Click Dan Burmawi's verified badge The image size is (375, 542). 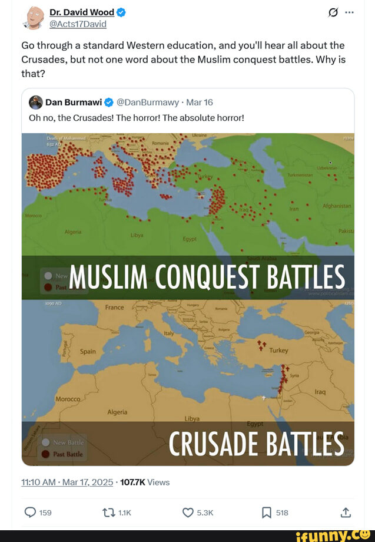[109, 102]
